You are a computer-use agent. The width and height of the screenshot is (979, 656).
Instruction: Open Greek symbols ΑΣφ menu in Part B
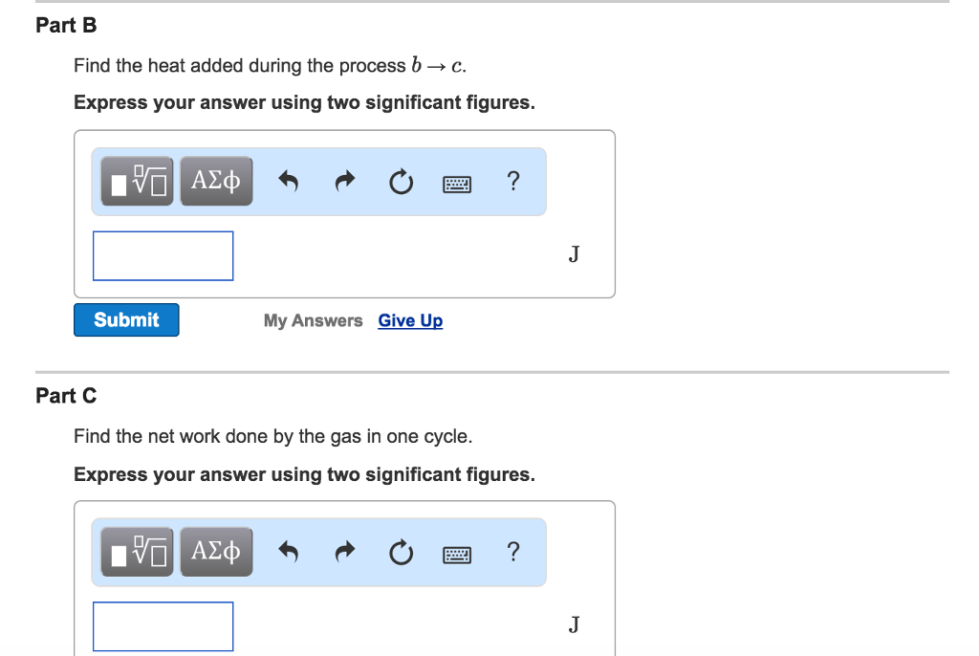[x=216, y=181]
